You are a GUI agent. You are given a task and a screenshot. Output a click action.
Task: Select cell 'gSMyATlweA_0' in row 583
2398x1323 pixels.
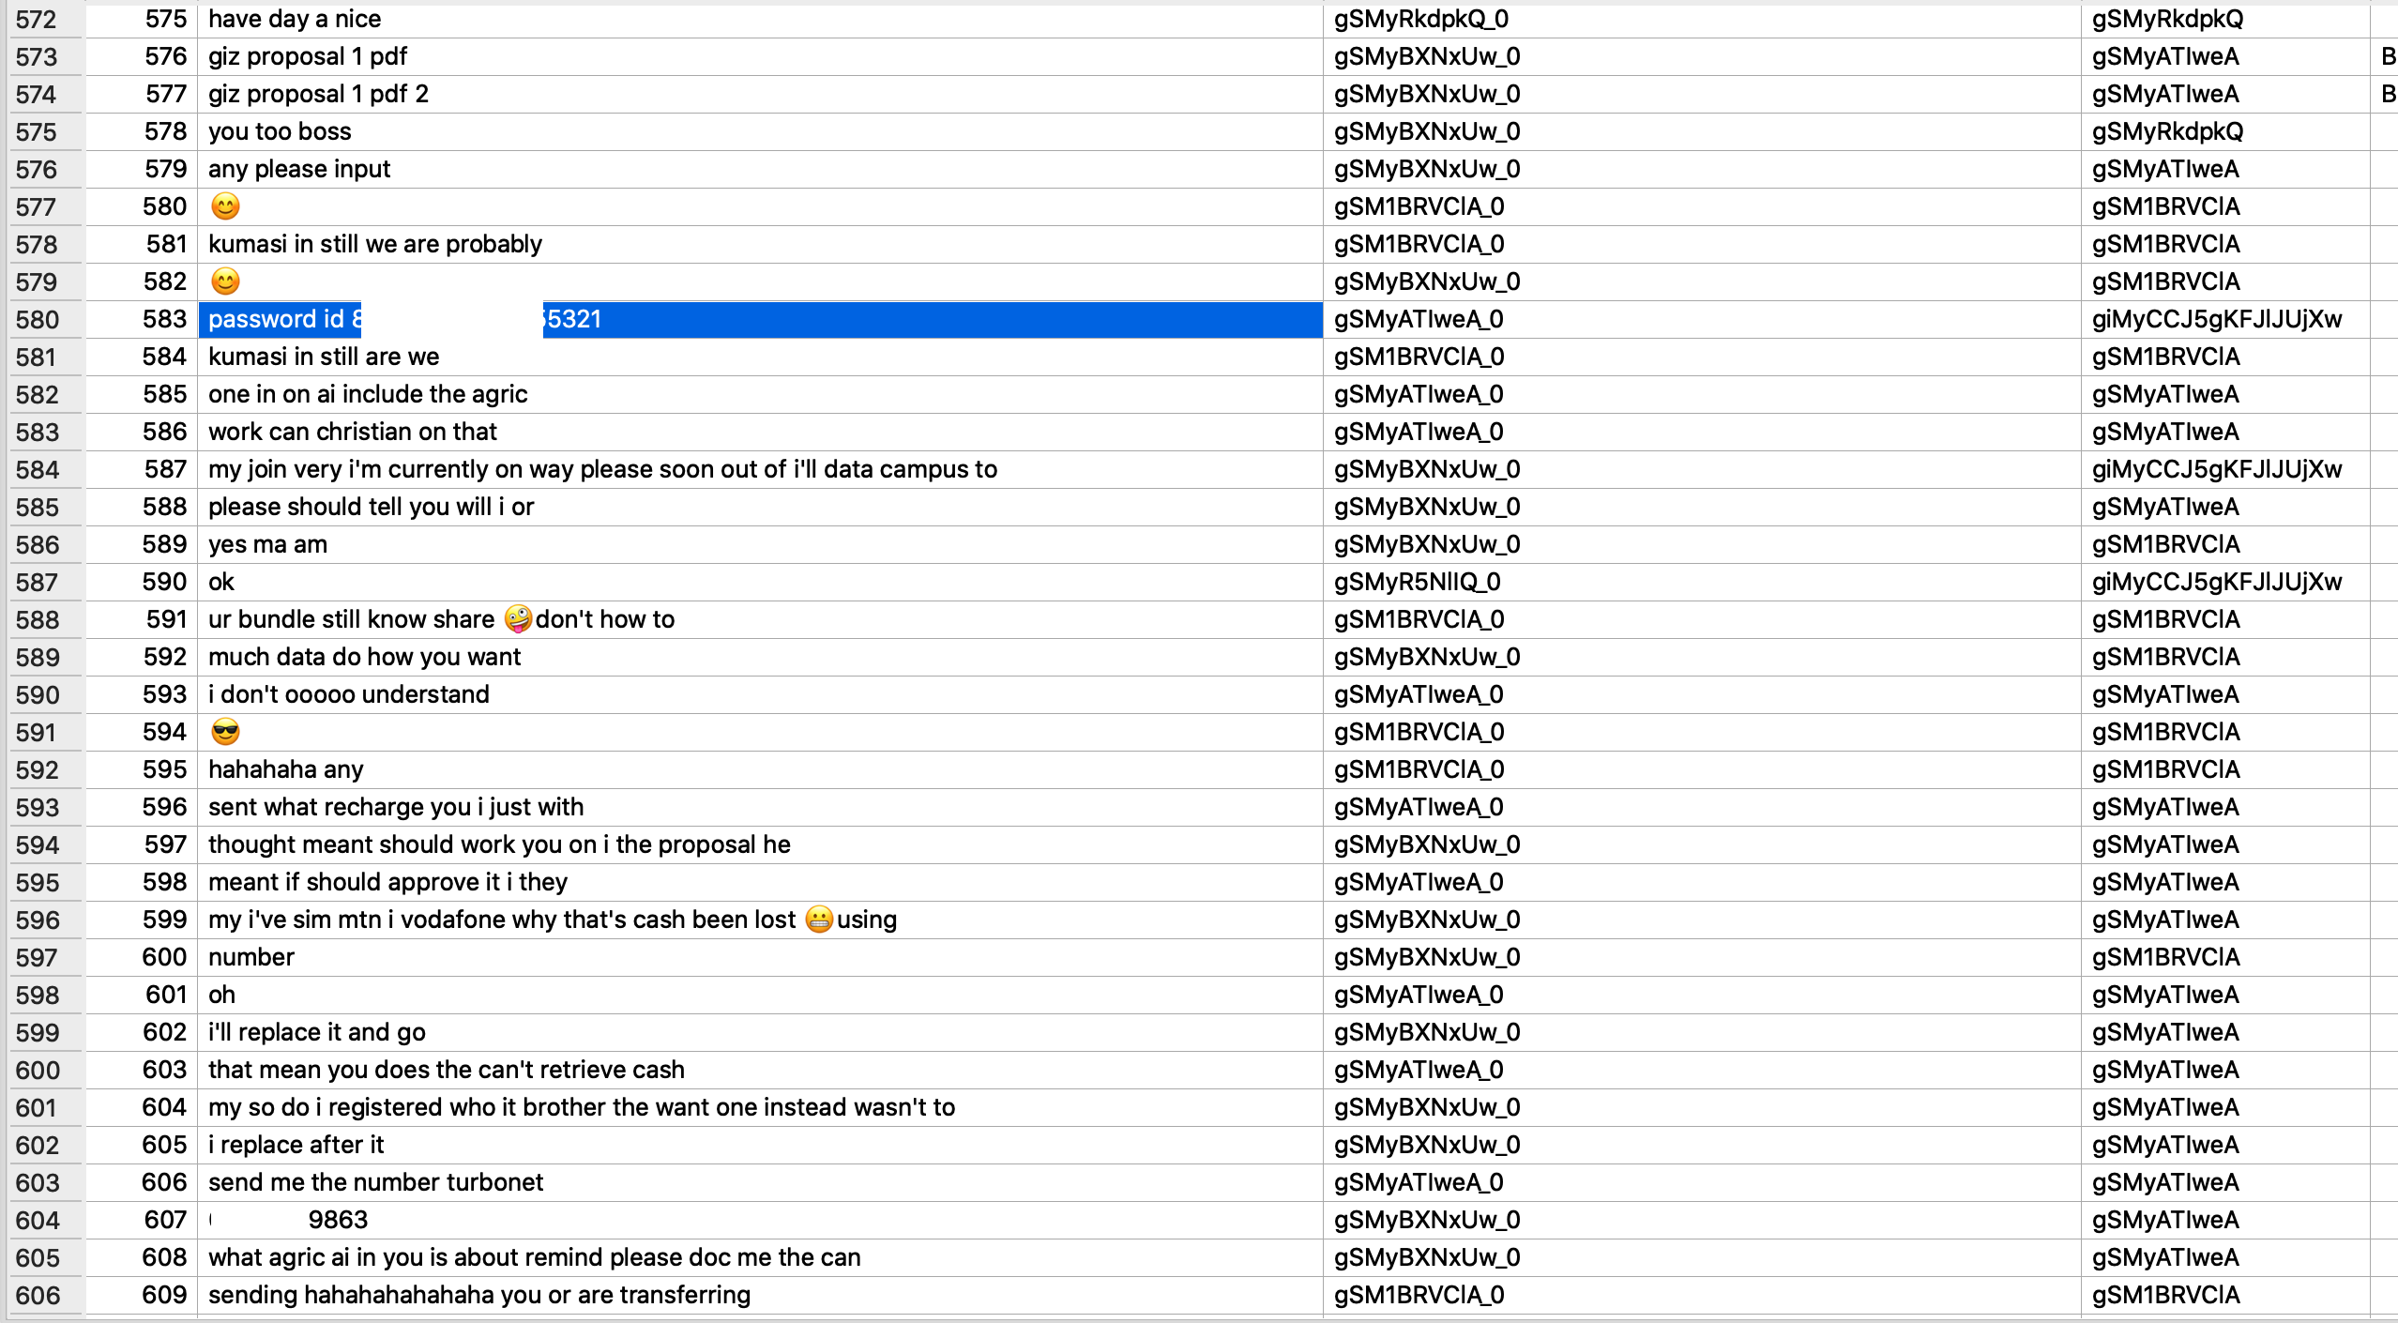(1702, 319)
